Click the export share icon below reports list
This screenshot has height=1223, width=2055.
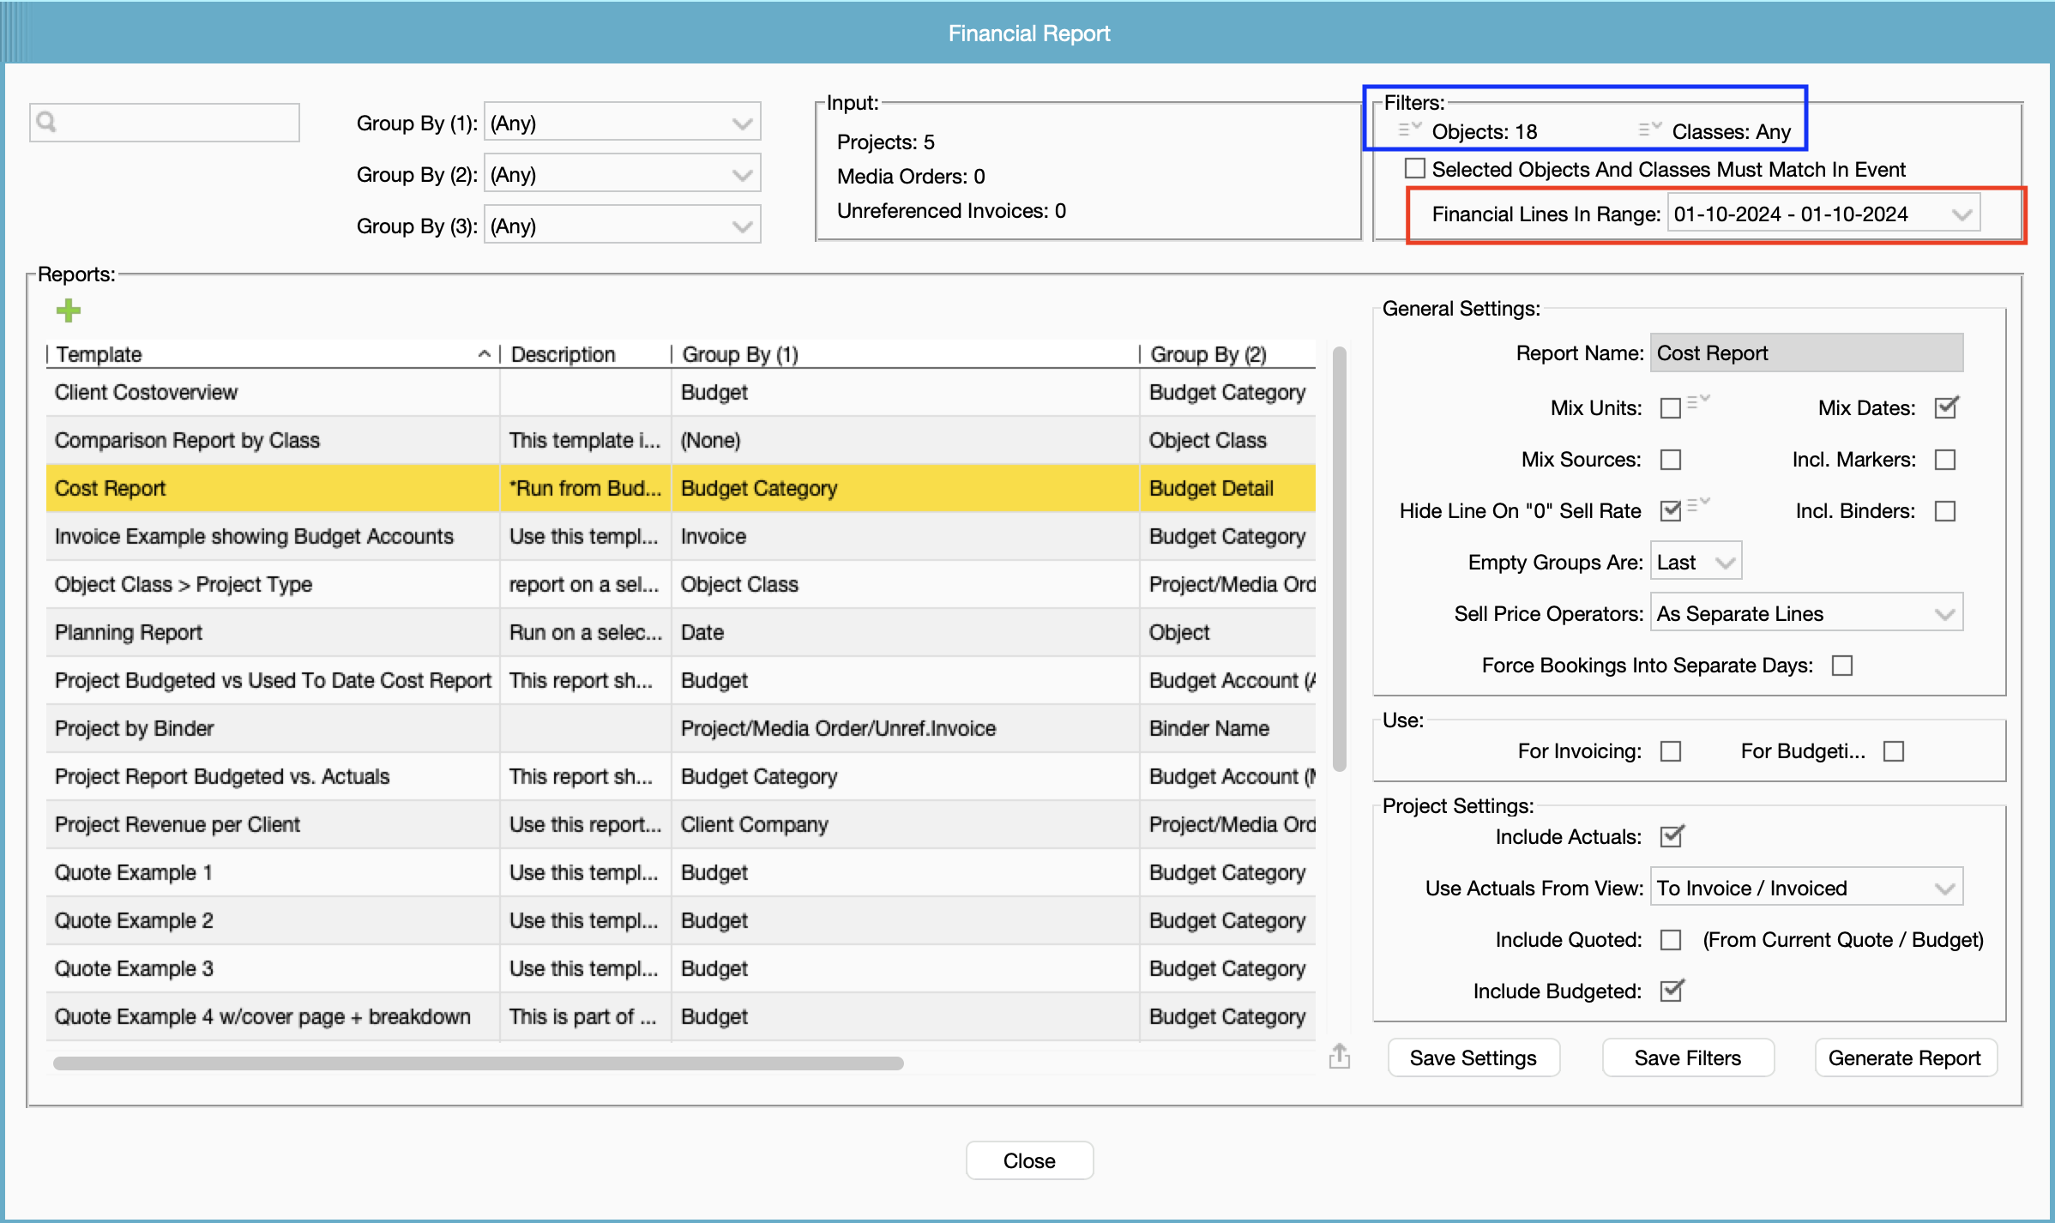tap(1339, 1057)
